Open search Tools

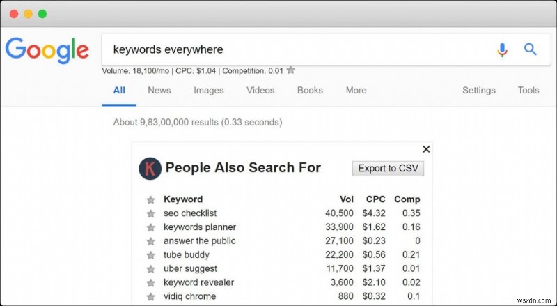[528, 91]
